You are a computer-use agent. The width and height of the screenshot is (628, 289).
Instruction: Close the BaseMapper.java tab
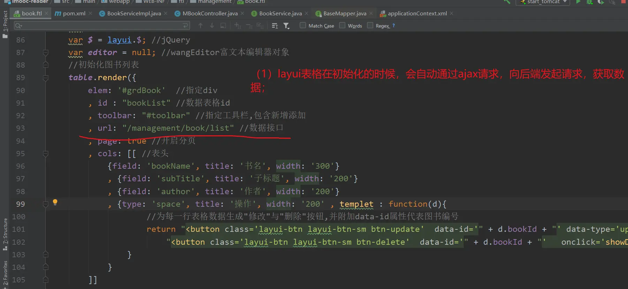[371, 13]
